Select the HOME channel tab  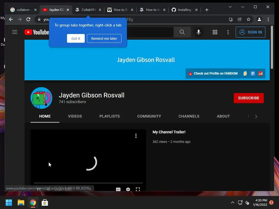coord(45,116)
